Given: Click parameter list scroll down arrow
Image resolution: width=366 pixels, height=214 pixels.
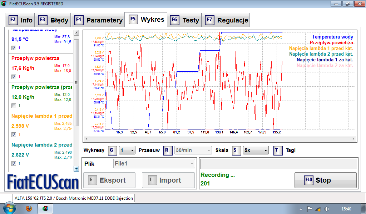Looking at the screenshot, I should point(76,169).
